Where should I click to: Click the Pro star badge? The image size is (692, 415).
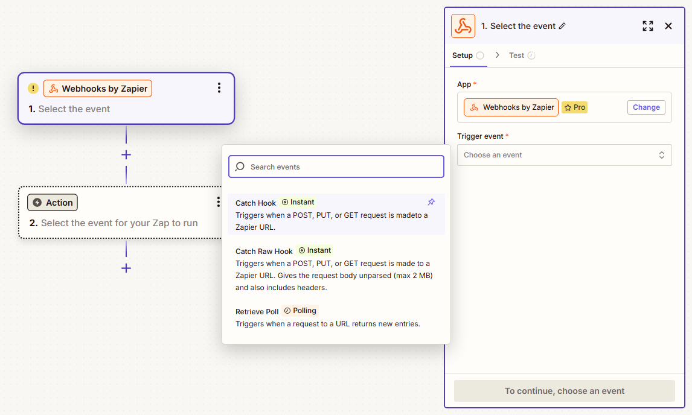574,107
